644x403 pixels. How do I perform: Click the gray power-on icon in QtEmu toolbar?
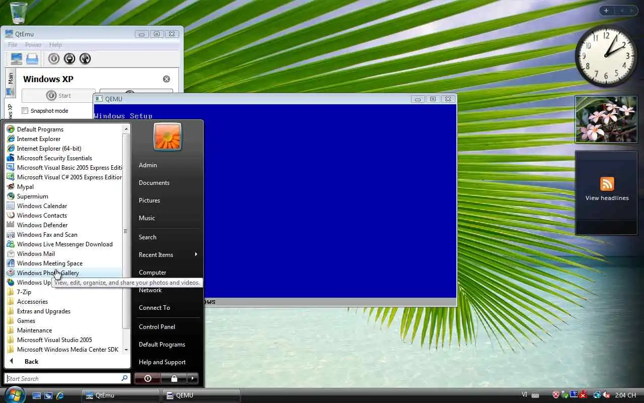54,58
